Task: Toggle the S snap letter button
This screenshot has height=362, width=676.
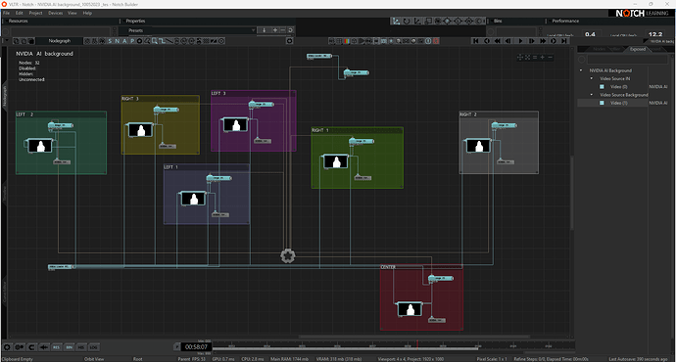Action: [x=110, y=41]
